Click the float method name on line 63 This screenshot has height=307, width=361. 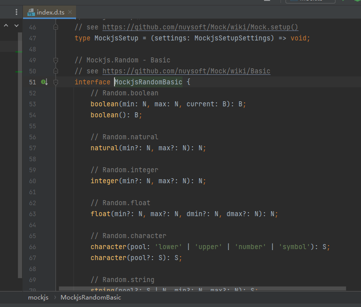pos(100,214)
